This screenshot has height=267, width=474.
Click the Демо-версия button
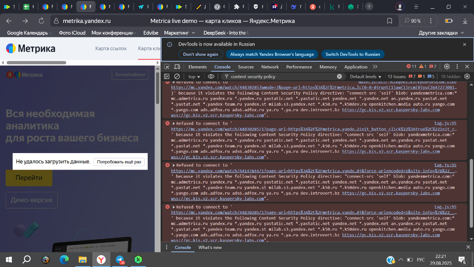point(32,200)
